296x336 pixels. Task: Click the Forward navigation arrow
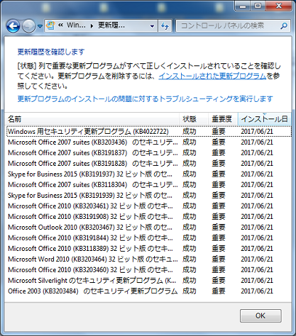click(28, 26)
